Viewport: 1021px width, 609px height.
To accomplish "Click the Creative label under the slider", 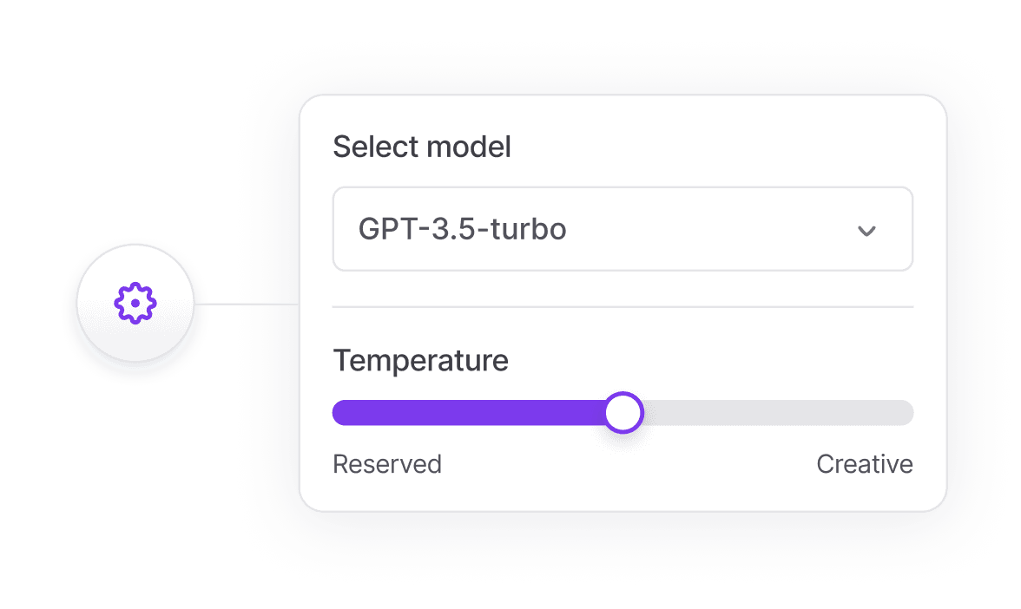I will pos(865,464).
